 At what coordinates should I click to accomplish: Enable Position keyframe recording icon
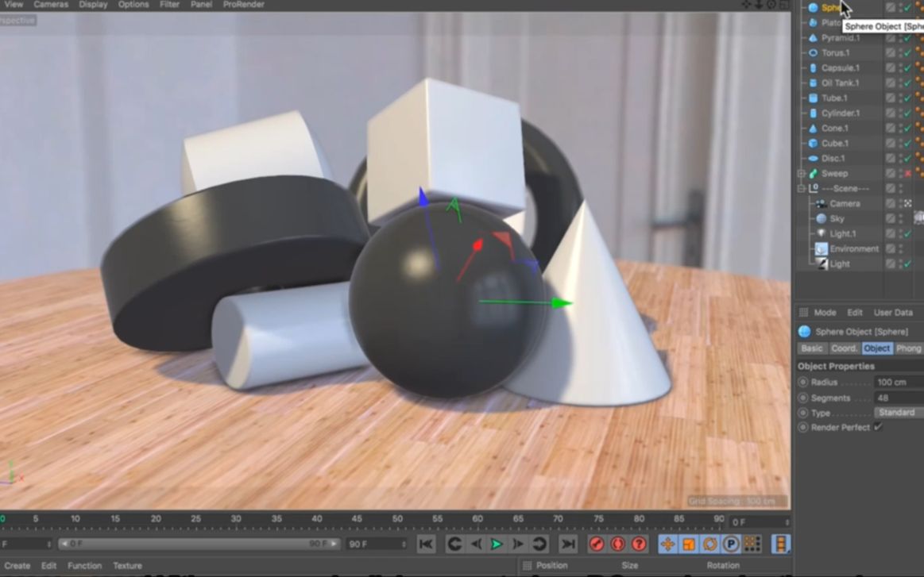(x=668, y=544)
